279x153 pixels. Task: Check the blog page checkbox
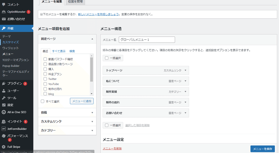[45, 94]
